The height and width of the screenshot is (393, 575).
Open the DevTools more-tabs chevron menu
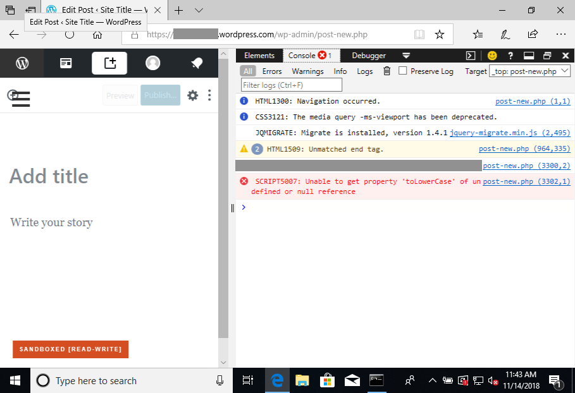[x=405, y=56]
